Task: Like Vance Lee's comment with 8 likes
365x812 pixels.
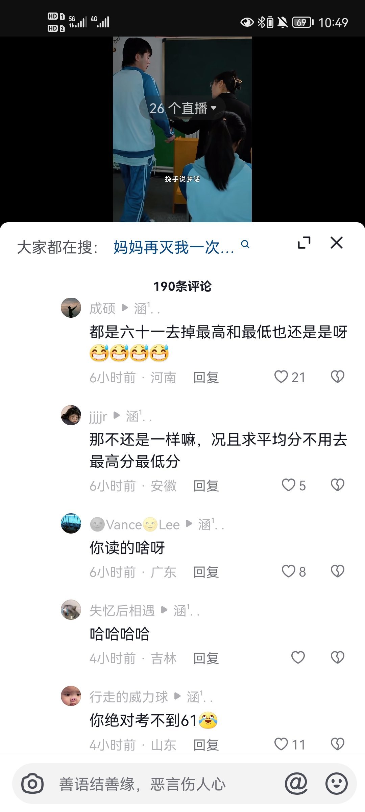Action: coord(294,571)
